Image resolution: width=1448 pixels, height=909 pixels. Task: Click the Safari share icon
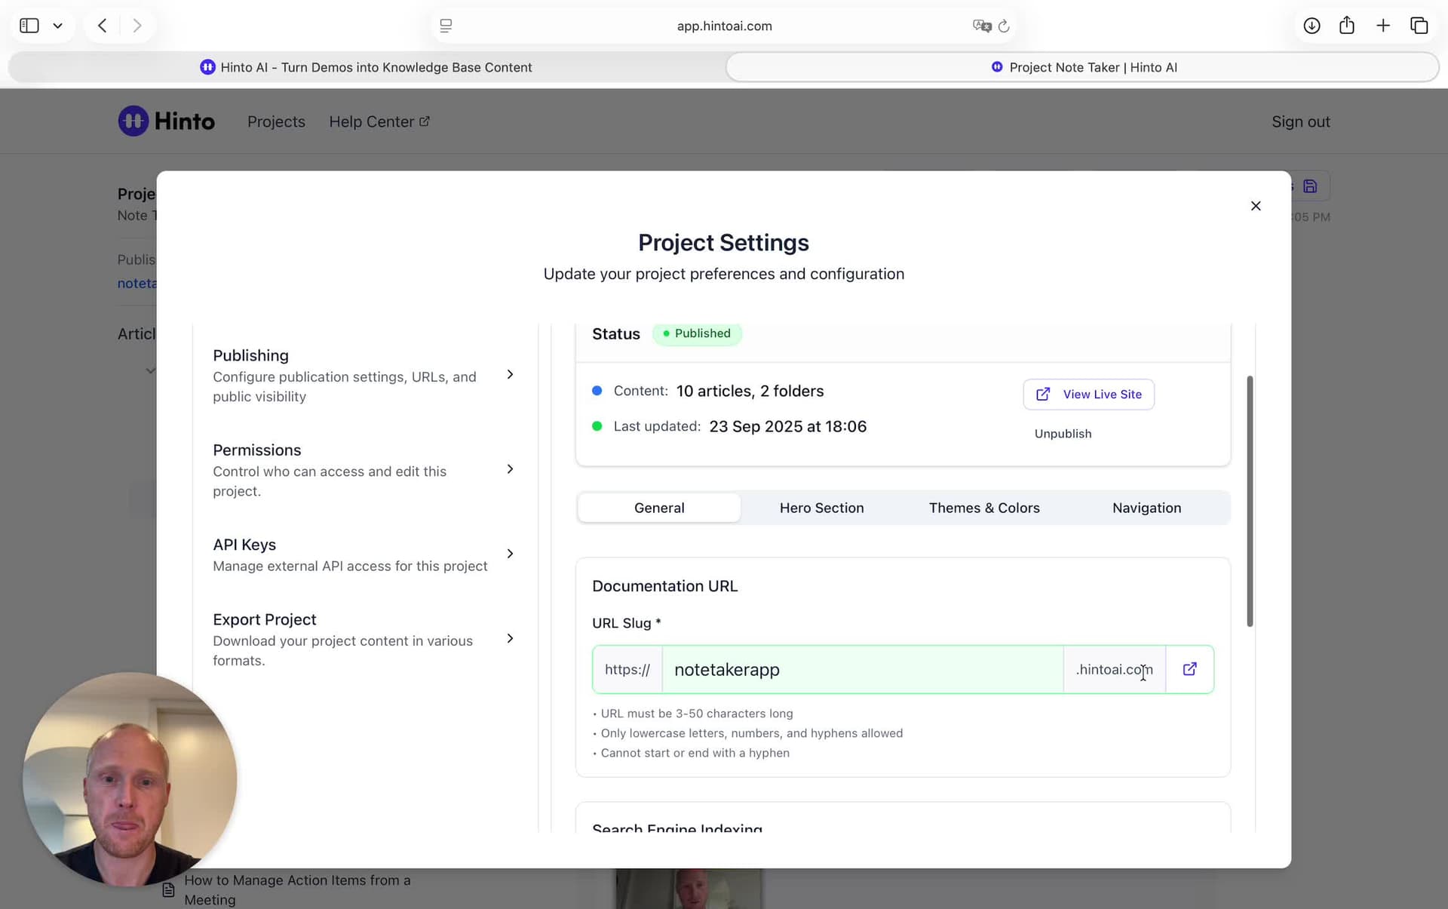coord(1346,26)
